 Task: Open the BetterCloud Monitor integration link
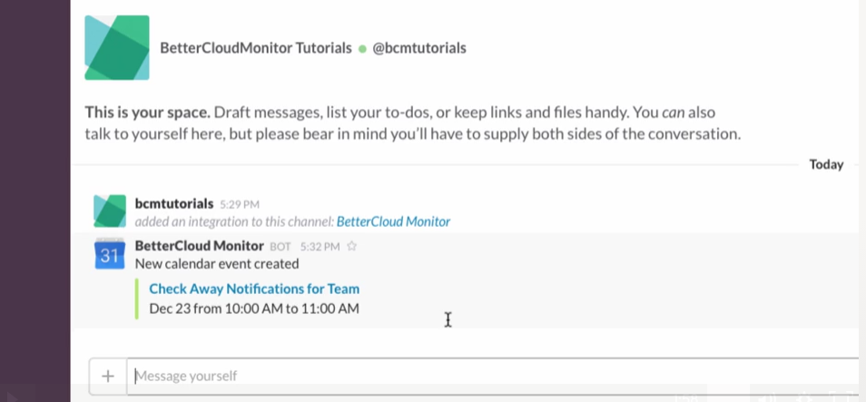393,221
